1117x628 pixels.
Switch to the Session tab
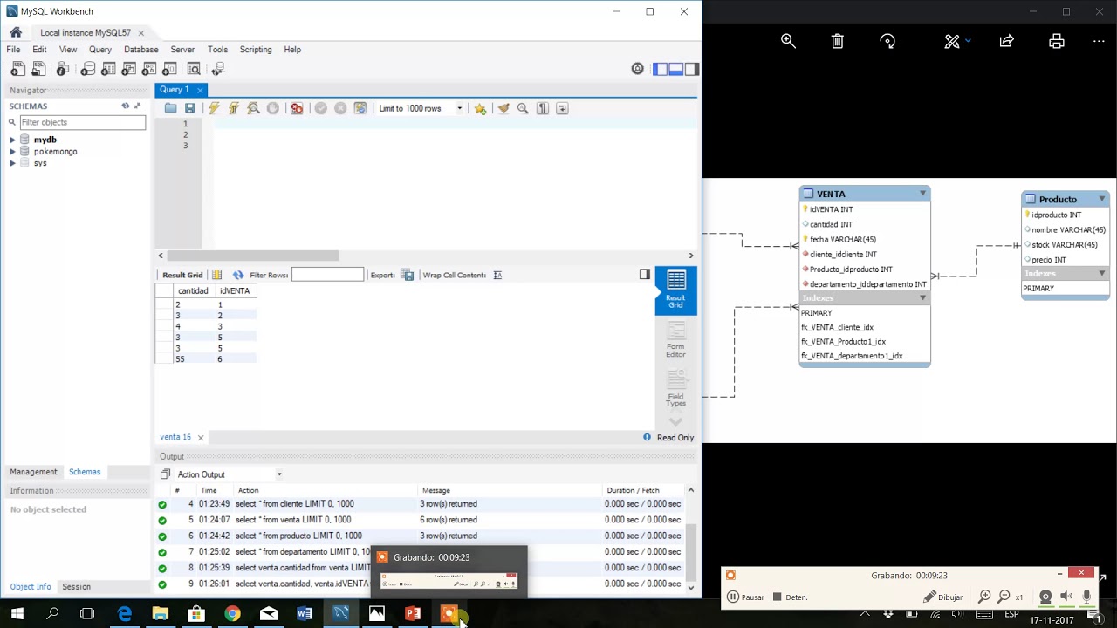[x=76, y=587]
